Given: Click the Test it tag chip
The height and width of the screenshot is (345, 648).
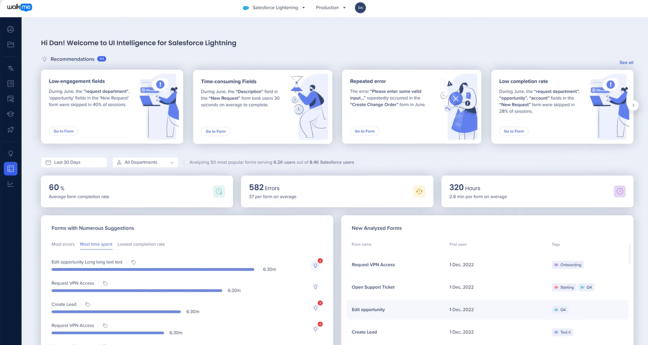Looking at the screenshot, I should pos(563,332).
